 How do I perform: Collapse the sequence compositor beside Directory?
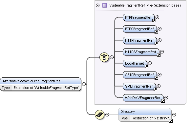107,114
